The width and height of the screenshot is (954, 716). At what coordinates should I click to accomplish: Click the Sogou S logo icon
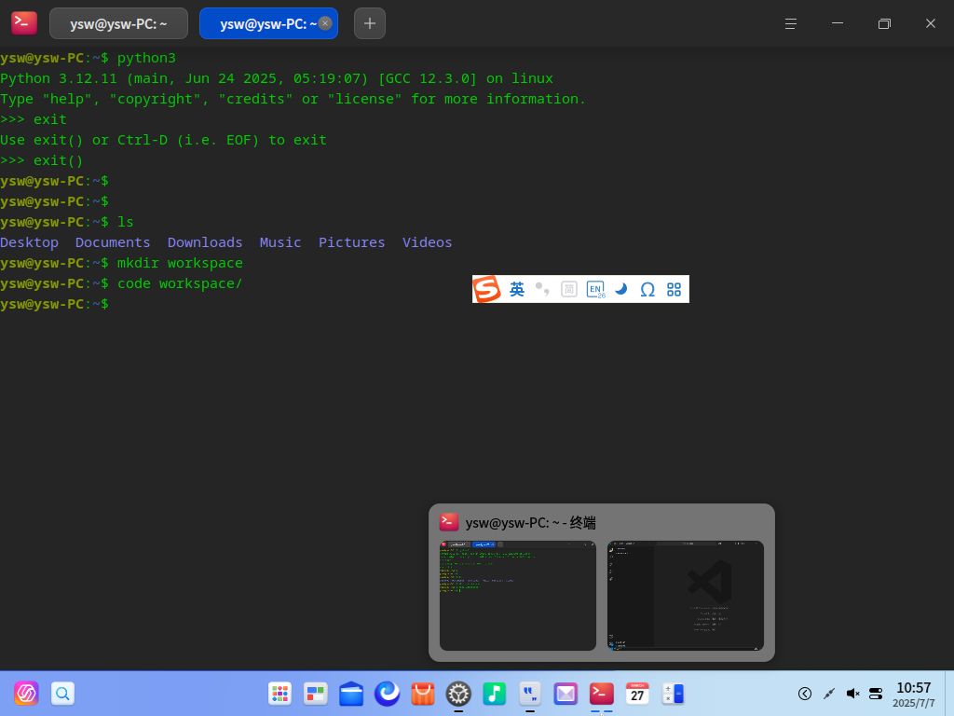click(486, 289)
